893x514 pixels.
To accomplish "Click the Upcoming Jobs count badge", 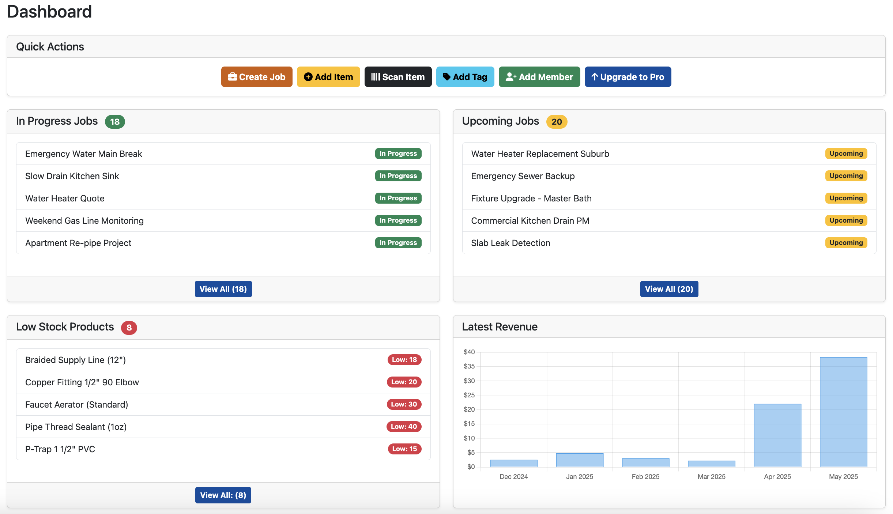I will click(556, 121).
